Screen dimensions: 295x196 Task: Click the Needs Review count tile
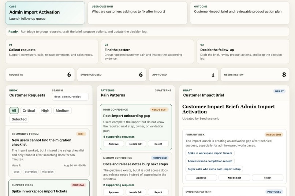pos(255,75)
